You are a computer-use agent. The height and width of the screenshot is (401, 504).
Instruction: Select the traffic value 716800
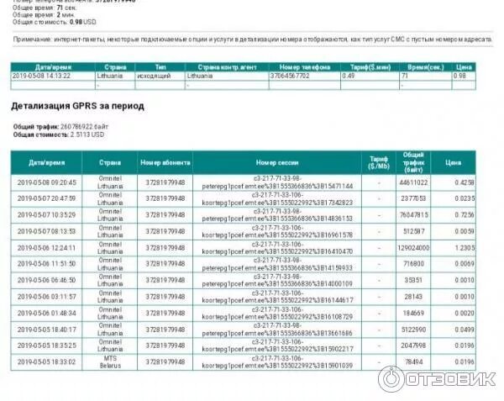pos(413,264)
